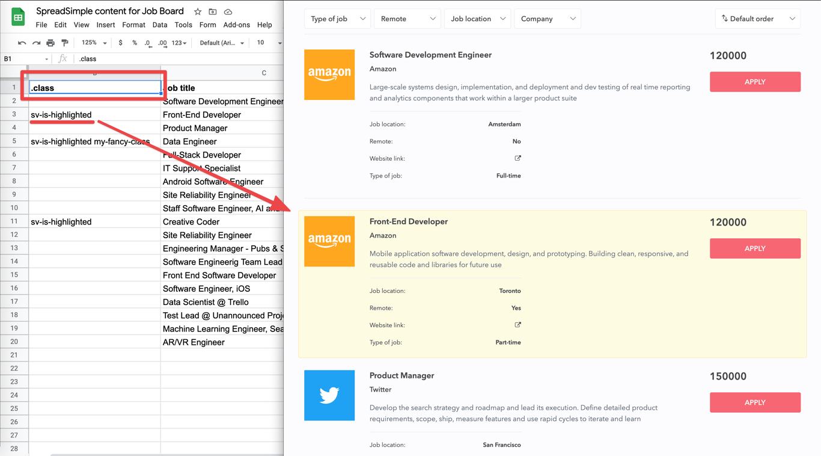Check the cloud save status icon
The height and width of the screenshot is (456, 821).
coord(228,11)
